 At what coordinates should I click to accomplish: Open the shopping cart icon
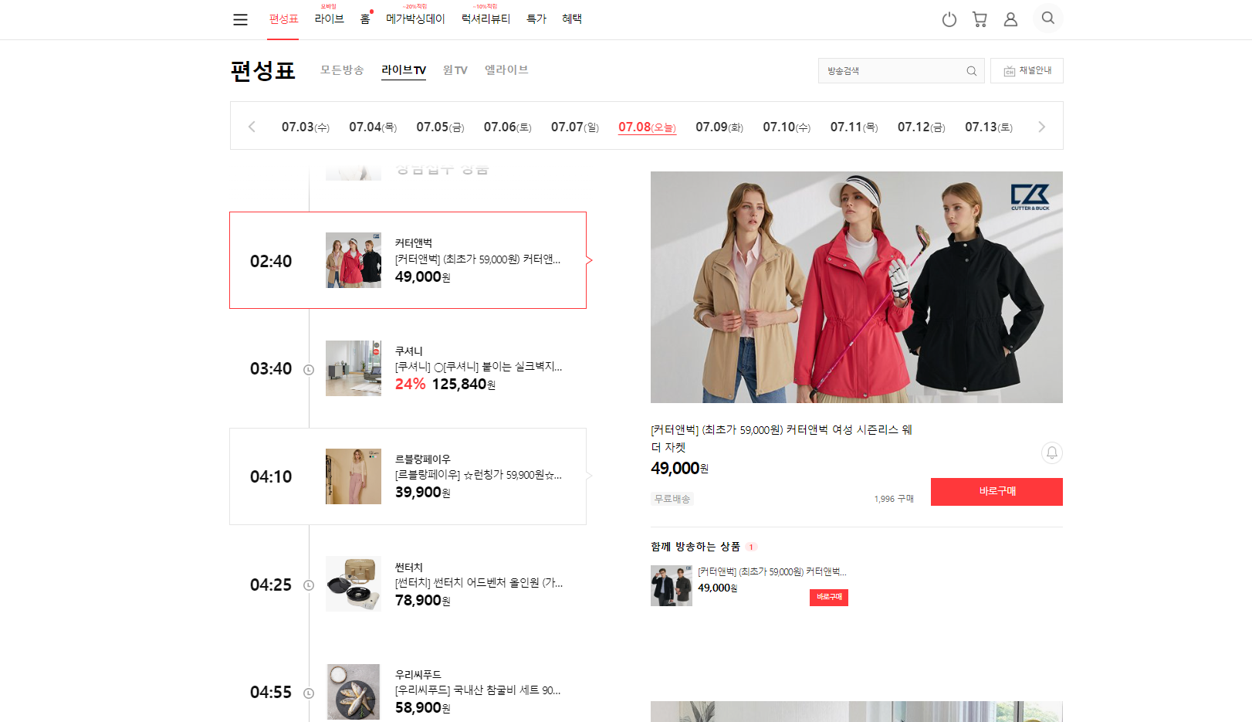(x=980, y=19)
